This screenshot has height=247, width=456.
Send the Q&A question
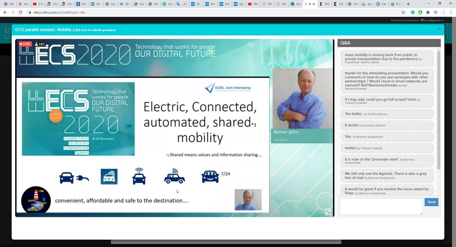pos(431,202)
